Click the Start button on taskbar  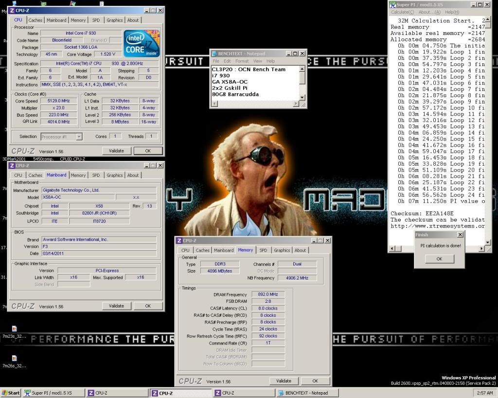[11, 393]
